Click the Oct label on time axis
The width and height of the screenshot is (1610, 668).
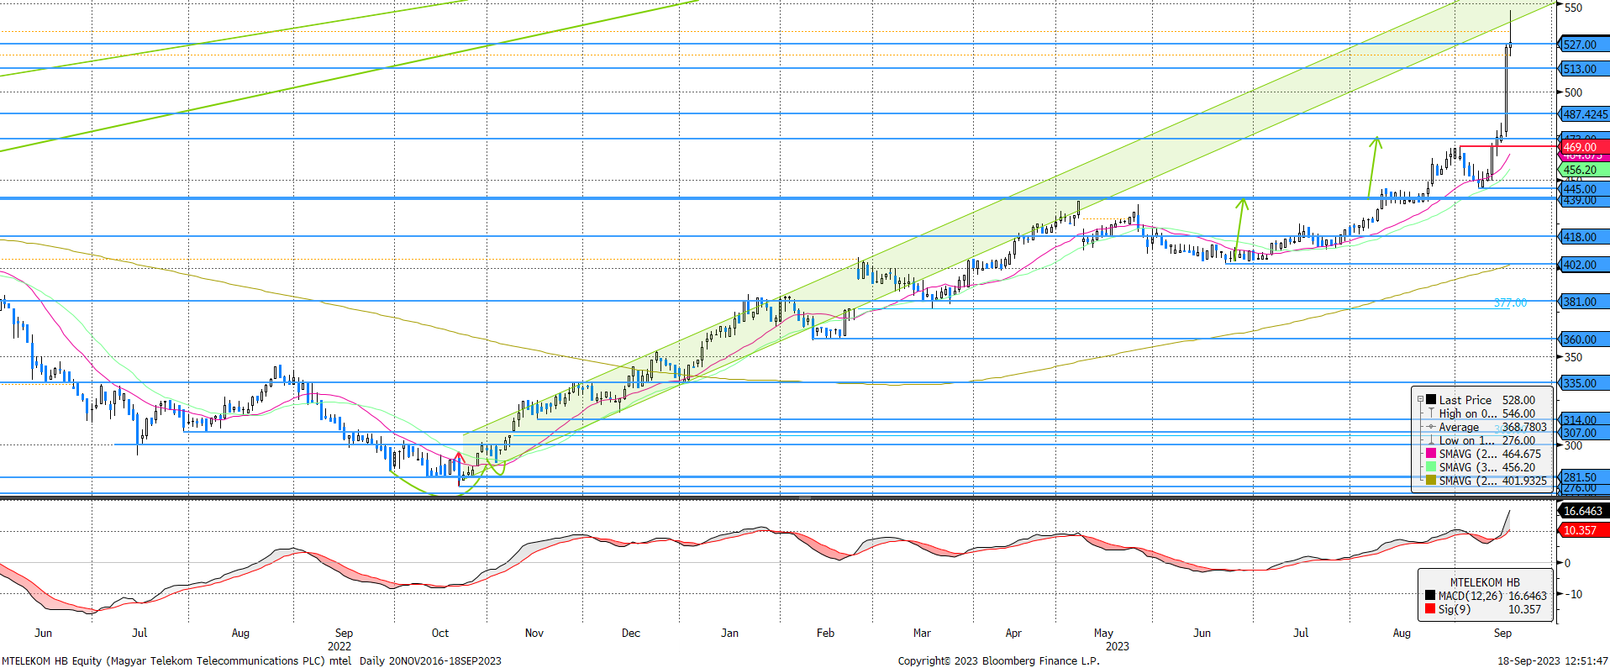click(x=440, y=633)
